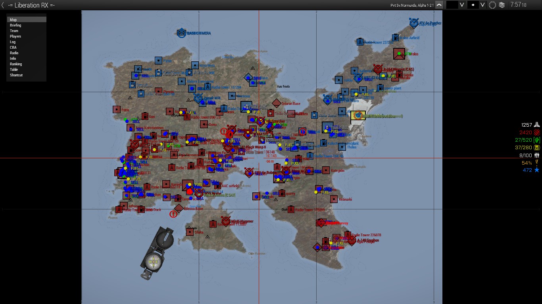This screenshot has width=542, height=304.
Task: Open the Briefing menu entry
Action: tap(15, 25)
